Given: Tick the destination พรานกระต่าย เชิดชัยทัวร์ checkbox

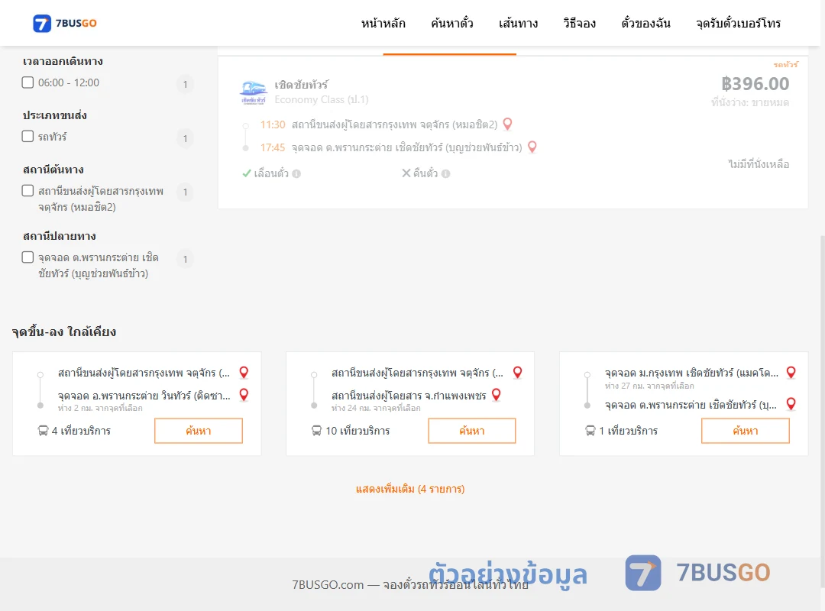Looking at the screenshot, I should (28, 257).
